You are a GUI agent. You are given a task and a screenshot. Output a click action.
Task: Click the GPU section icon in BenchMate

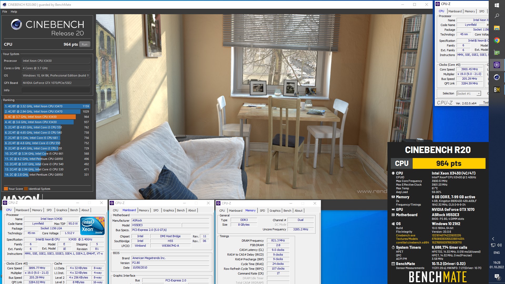pyautogui.click(x=393, y=210)
